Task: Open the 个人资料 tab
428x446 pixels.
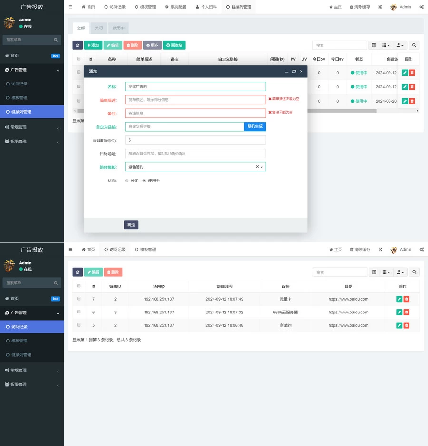Action: tap(206, 7)
